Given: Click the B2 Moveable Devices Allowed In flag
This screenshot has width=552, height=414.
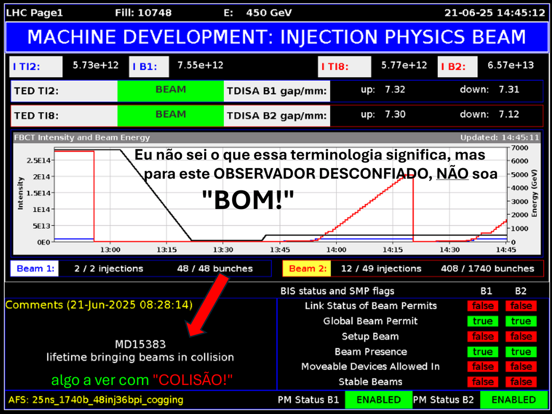Looking at the screenshot, I should [521, 367].
